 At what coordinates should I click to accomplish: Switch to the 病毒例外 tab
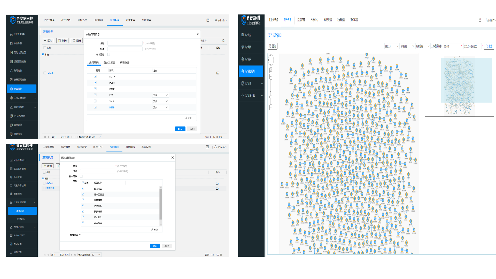click(125, 63)
